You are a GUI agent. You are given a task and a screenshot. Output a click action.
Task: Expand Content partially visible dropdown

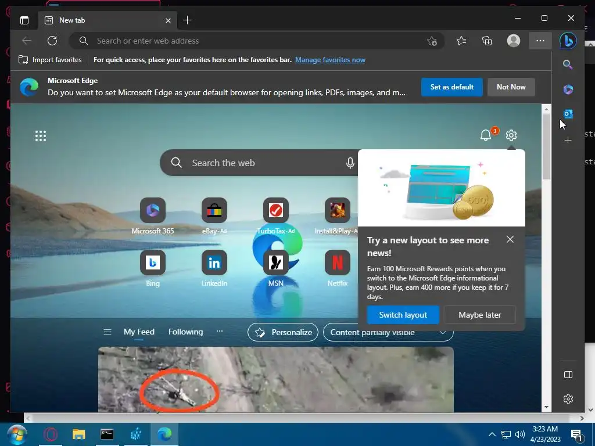tap(388, 332)
